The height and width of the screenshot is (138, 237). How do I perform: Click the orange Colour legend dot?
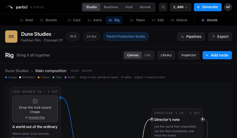38,77
